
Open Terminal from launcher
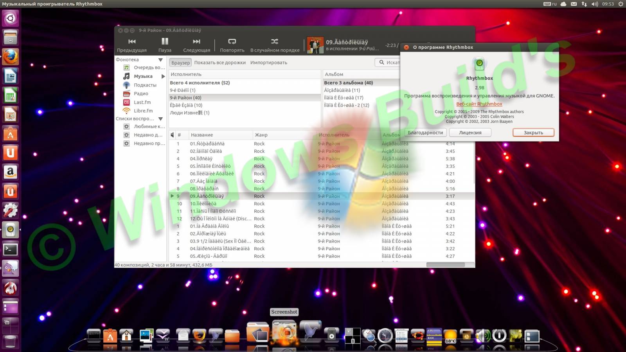pos(10,249)
